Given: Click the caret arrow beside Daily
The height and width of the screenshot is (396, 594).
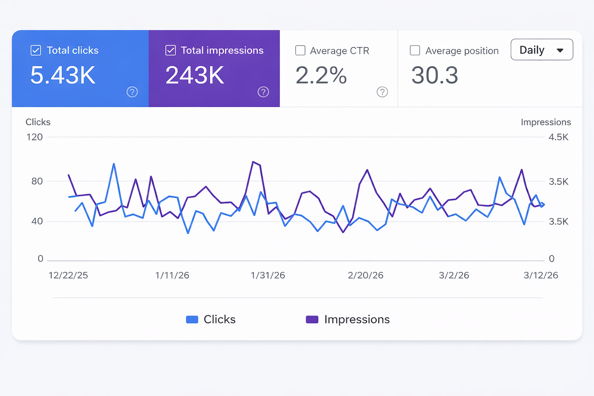Looking at the screenshot, I should tap(560, 50).
